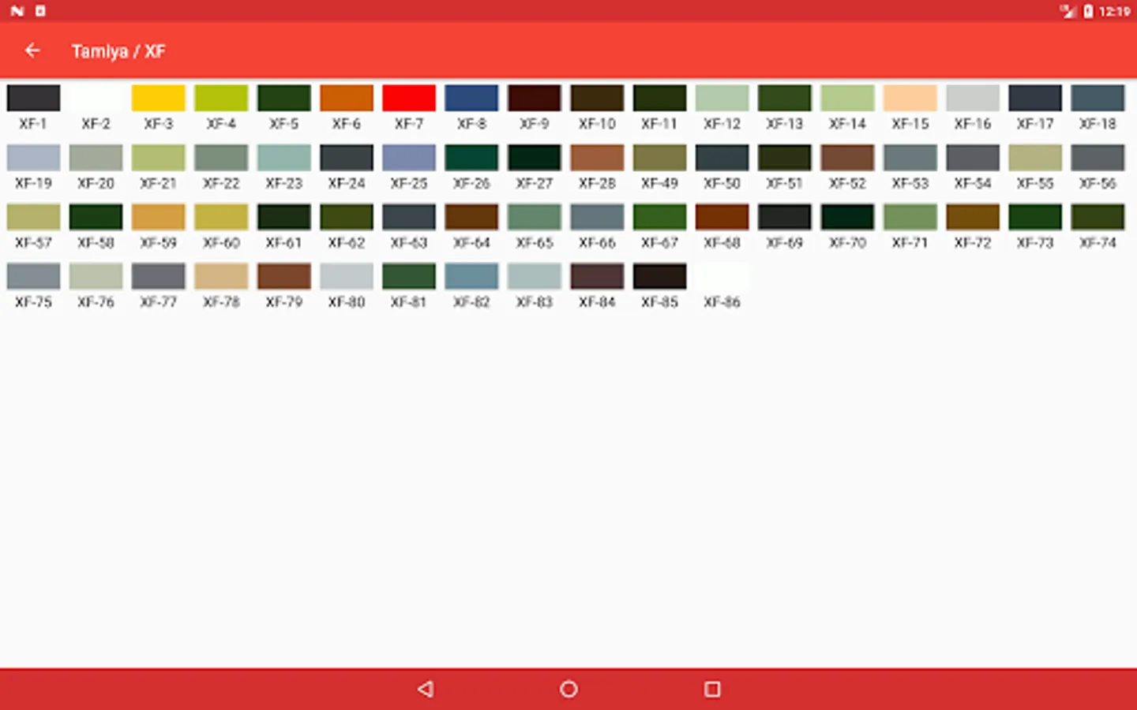Select the XF-81 green swatch

[x=409, y=276]
